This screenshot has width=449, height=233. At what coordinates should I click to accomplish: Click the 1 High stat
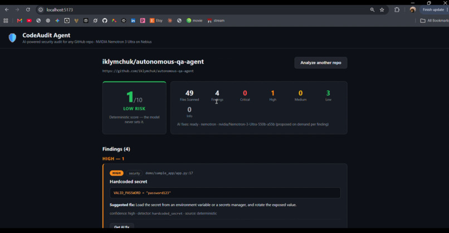coord(272,96)
